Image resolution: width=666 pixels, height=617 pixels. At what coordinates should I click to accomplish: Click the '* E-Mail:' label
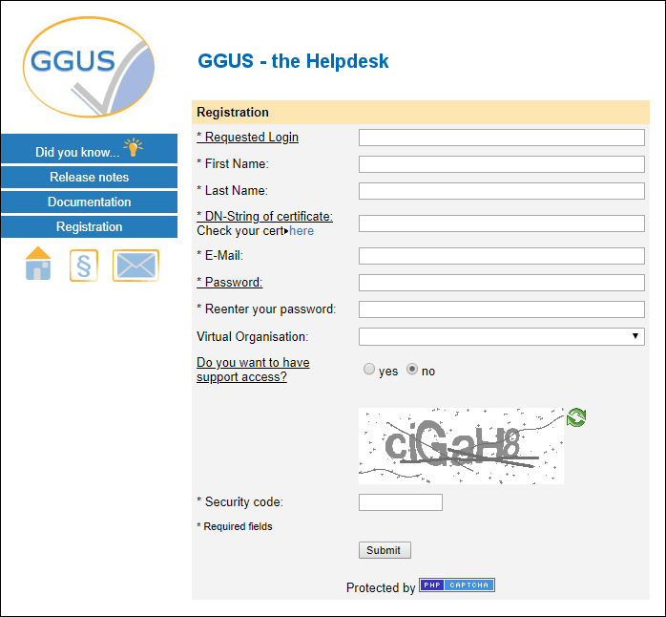coord(220,256)
